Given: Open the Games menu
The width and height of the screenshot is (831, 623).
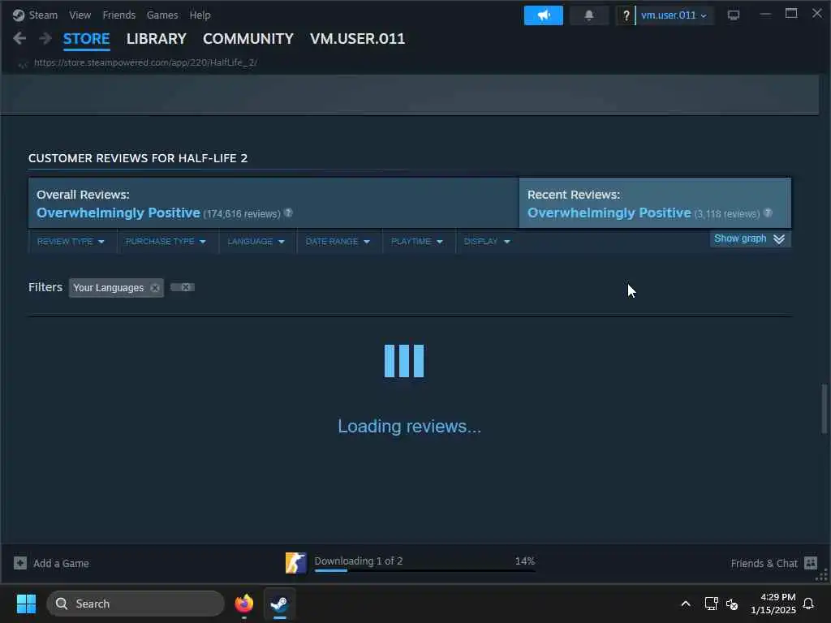Looking at the screenshot, I should [162, 15].
